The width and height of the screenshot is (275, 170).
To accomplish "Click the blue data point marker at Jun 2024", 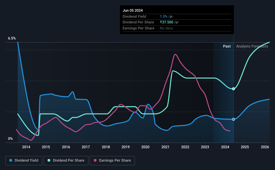I will point(233,119).
